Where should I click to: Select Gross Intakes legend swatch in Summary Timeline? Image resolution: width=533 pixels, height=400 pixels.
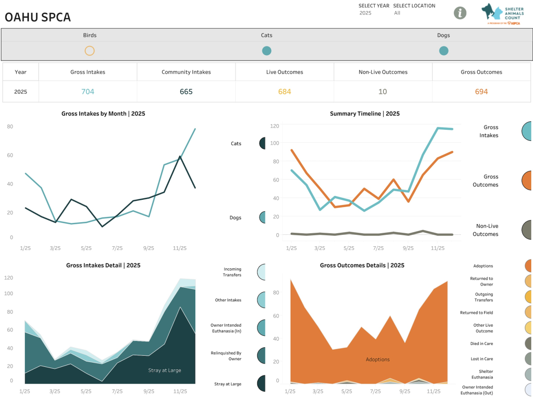[x=526, y=131]
